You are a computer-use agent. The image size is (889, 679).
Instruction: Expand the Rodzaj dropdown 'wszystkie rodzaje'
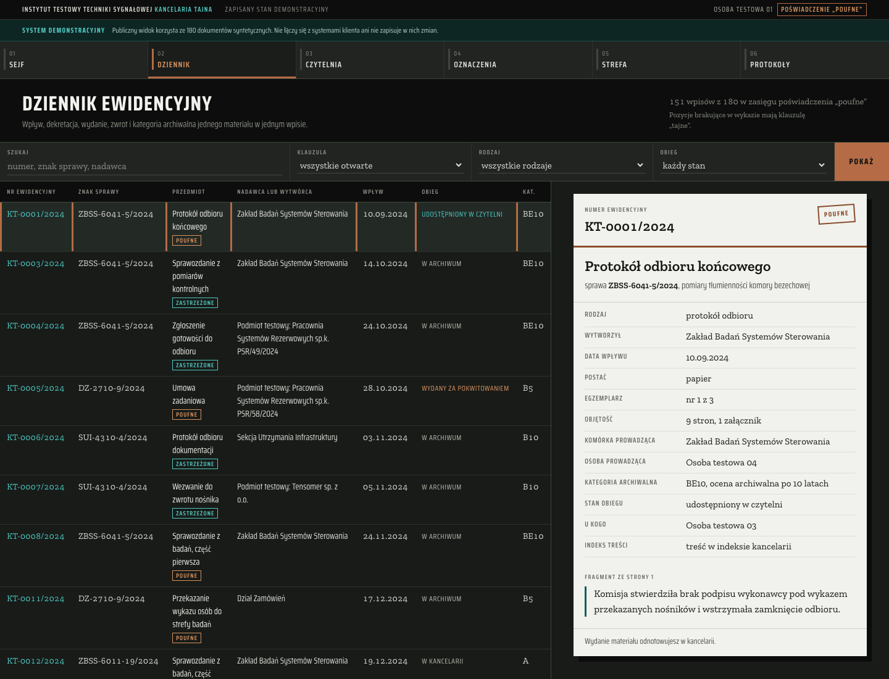point(562,165)
